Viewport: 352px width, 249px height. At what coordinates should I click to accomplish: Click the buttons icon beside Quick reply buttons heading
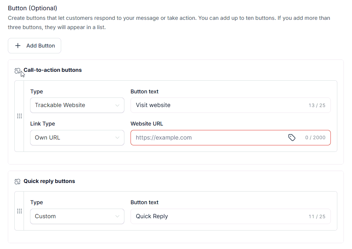[17, 181]
